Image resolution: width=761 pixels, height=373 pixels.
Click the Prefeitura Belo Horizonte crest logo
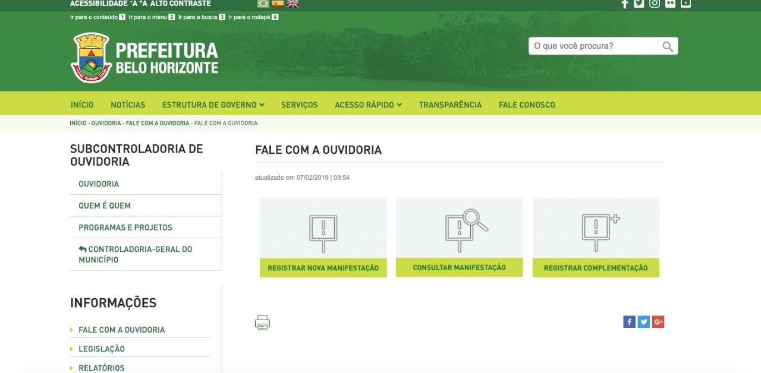(91, 58)
